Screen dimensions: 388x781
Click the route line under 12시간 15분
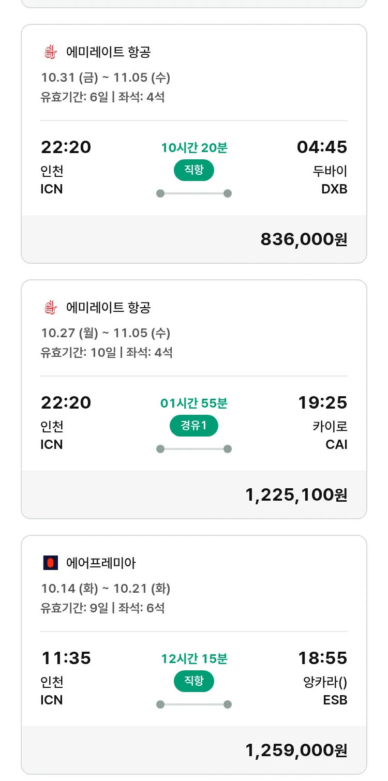point(194,704)
